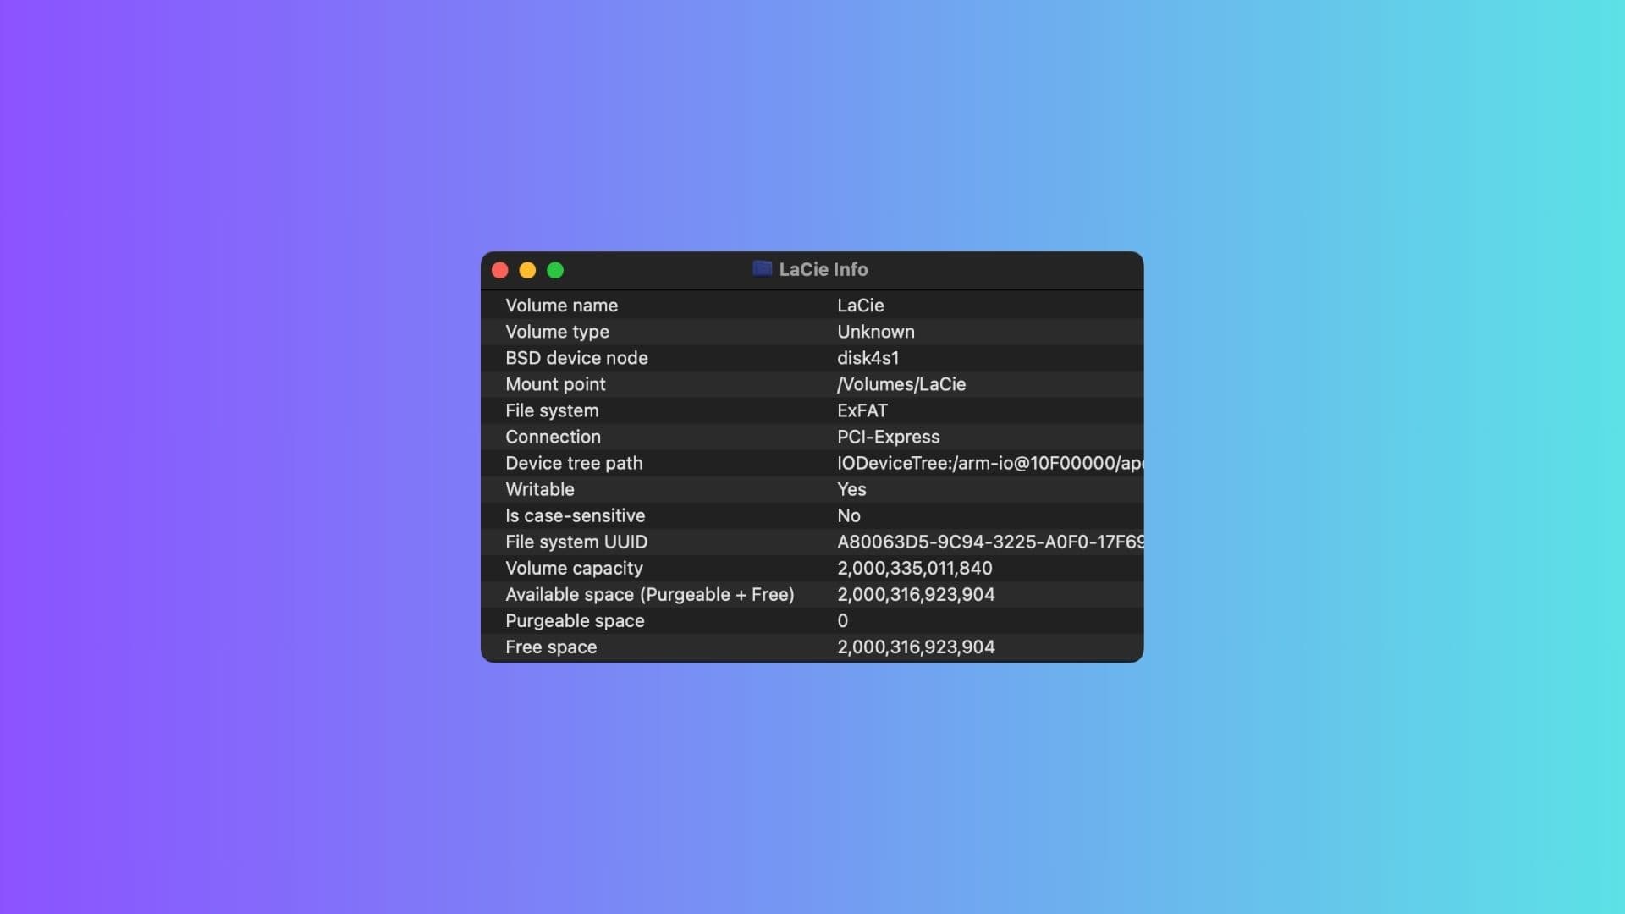Viewport: 1625px width, 914px height.
Task: Click the Volume capacity row
Action: [914, 568]
